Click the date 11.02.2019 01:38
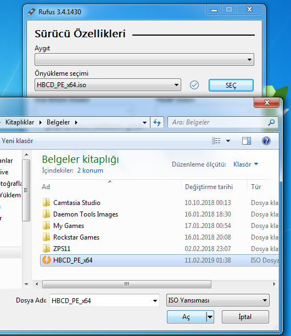This screenshot has height=336, width=291. [208, 260]
